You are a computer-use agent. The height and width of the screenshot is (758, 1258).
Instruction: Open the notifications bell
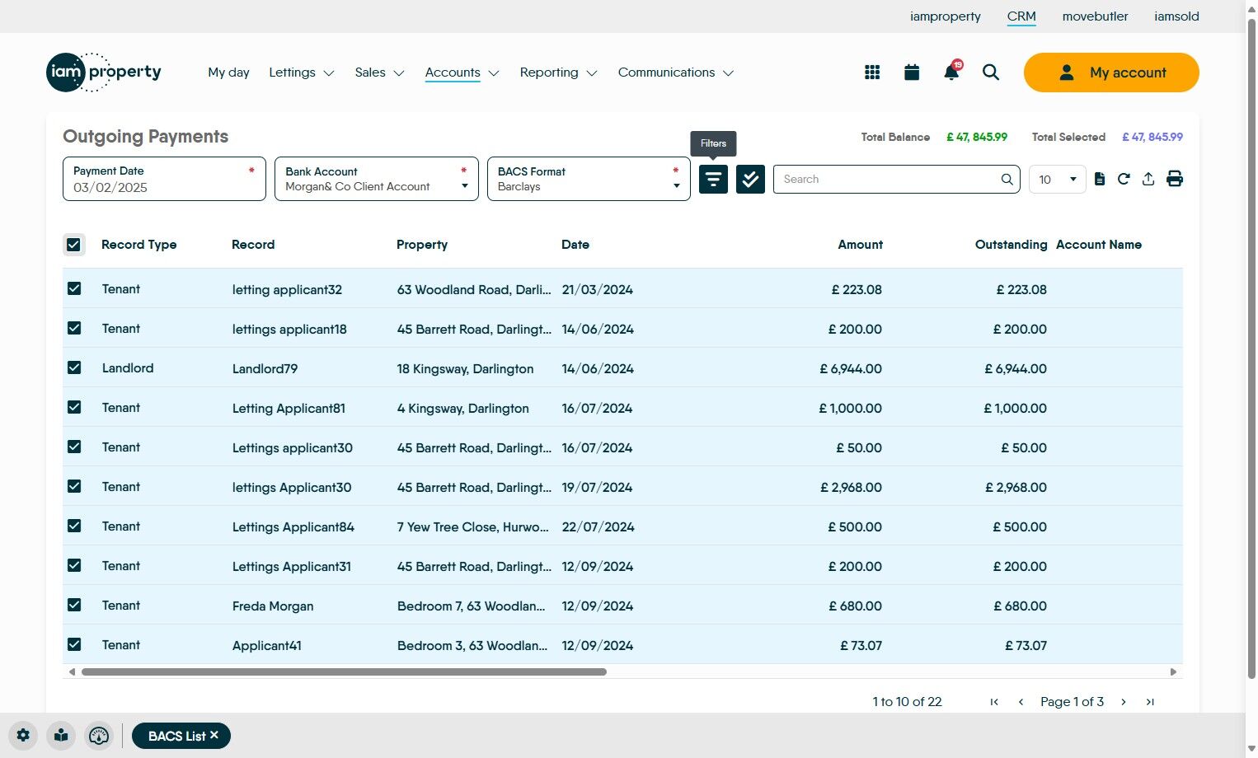[x=951, y=73]
